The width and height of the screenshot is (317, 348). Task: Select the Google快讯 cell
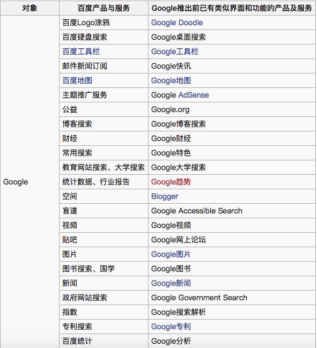(232, 66)
